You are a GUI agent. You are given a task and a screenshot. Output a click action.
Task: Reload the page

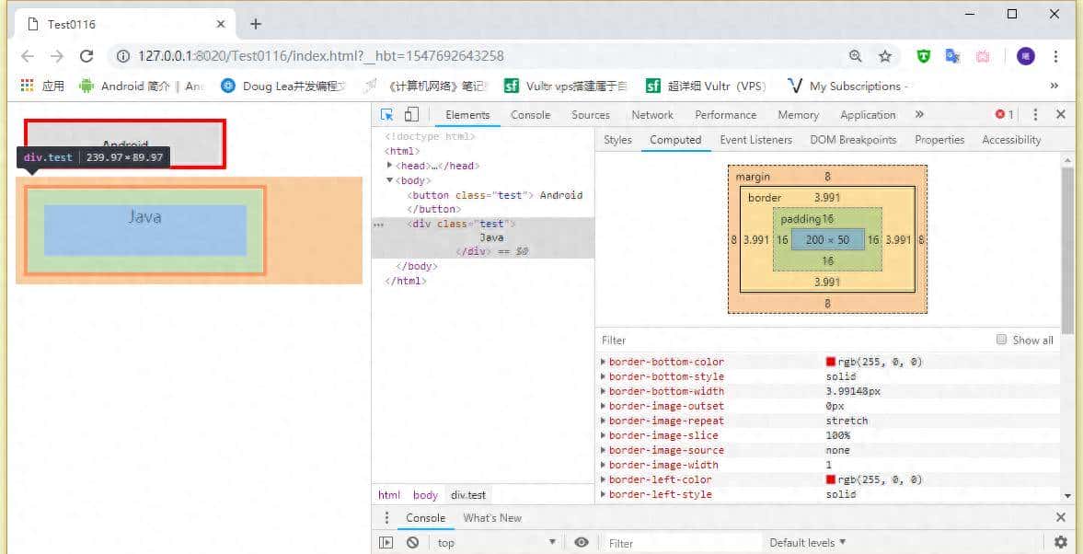point(86,56)
